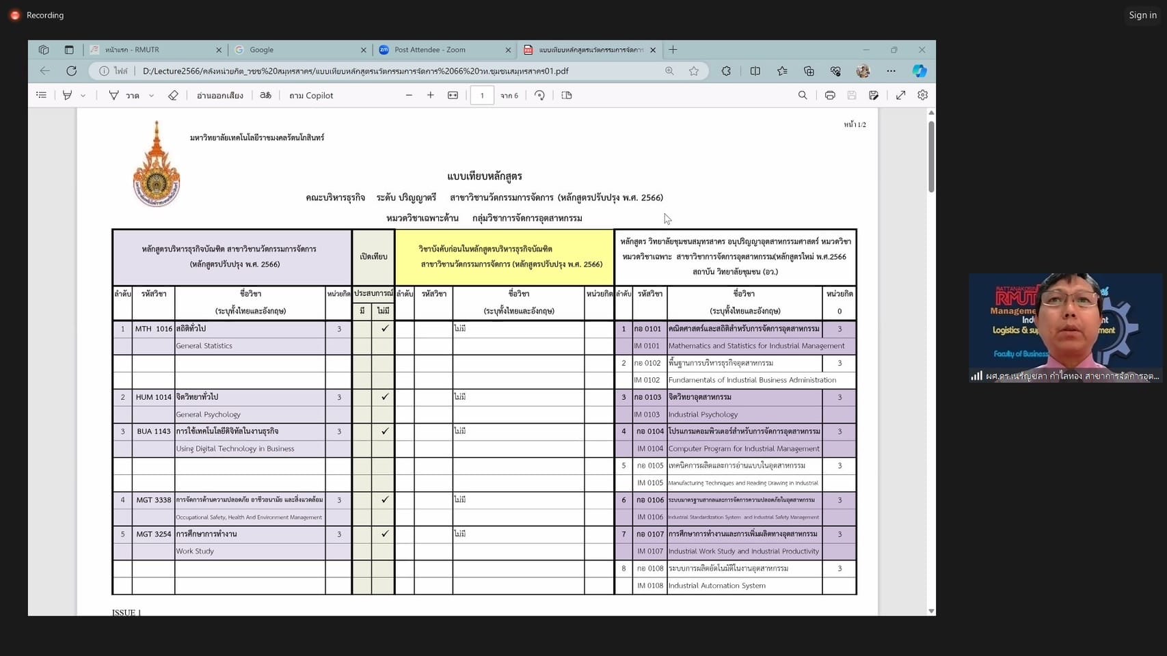Screen dimensions: 1167x656
Task: Print the PDF document
Action: (x=829, y=96)
